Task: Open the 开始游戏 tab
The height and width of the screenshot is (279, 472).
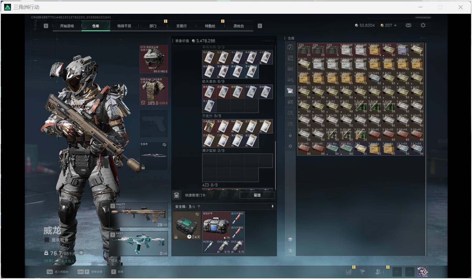Action: [x=67, y=26]
